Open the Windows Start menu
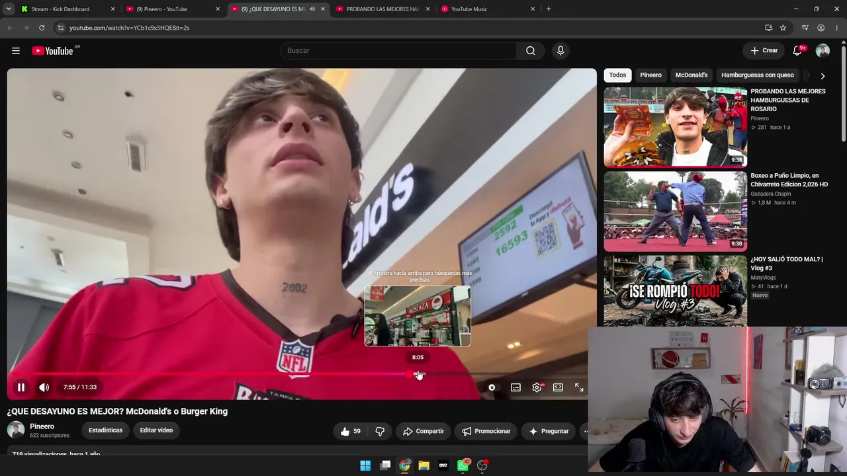847x476 pixels. 365,465
